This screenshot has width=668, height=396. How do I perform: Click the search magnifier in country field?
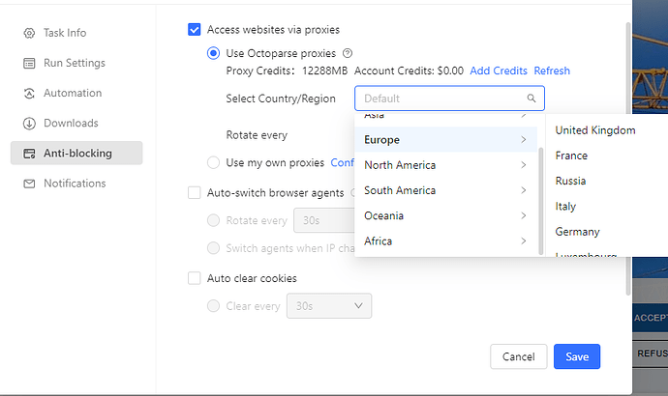pos(531,99)
